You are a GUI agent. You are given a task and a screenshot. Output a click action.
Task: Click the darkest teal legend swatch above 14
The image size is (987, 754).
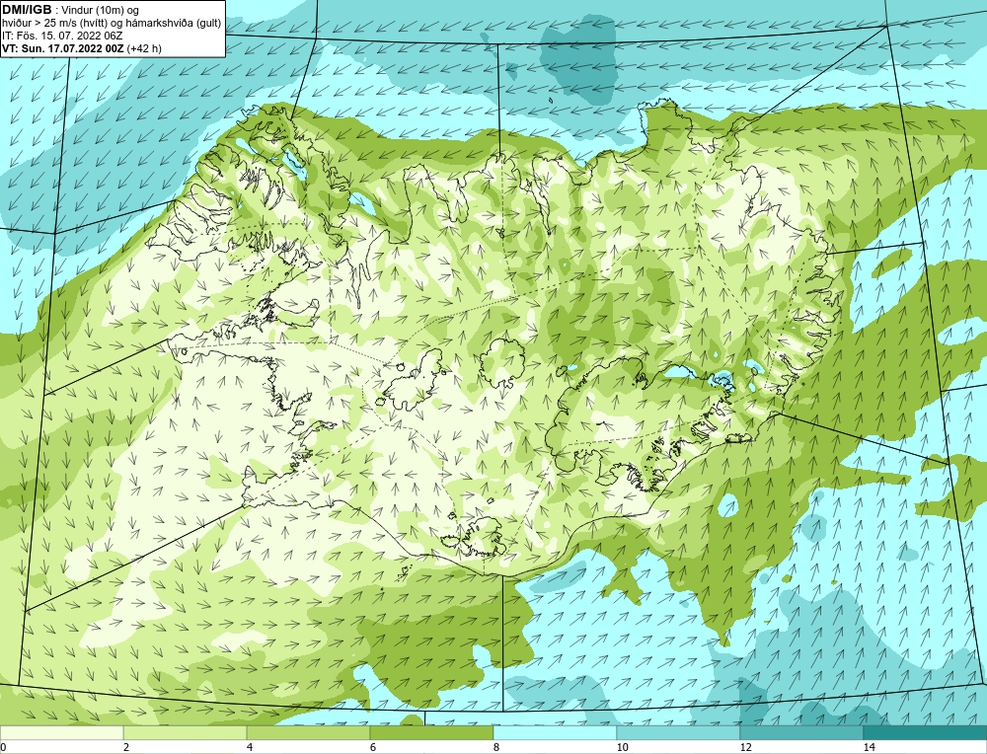click(926, 733)
